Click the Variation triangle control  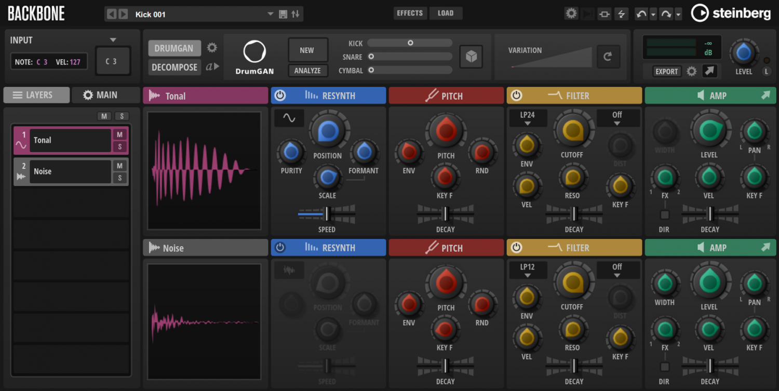[552, 57]
